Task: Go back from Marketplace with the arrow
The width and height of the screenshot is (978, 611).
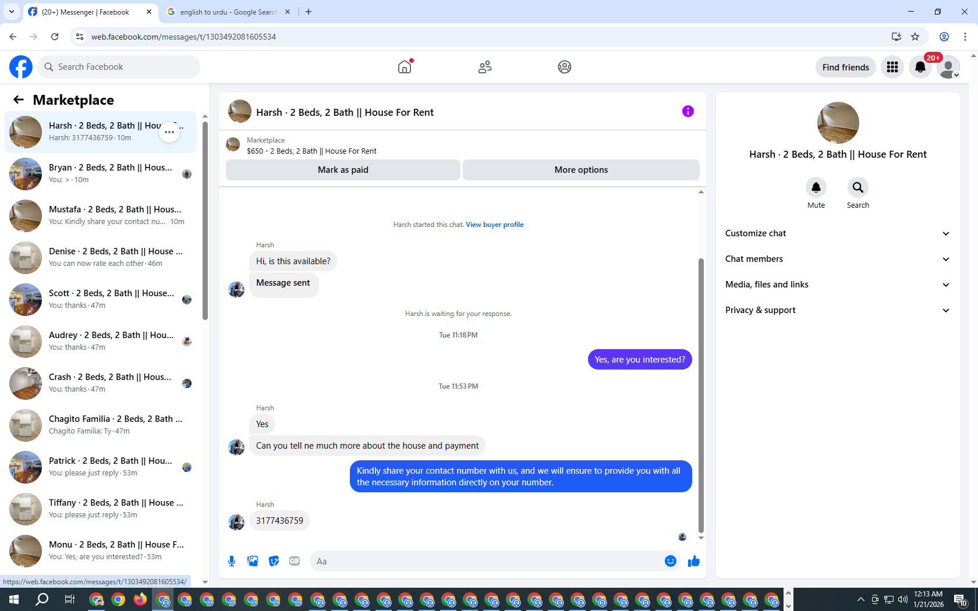Action: point(19,100)
